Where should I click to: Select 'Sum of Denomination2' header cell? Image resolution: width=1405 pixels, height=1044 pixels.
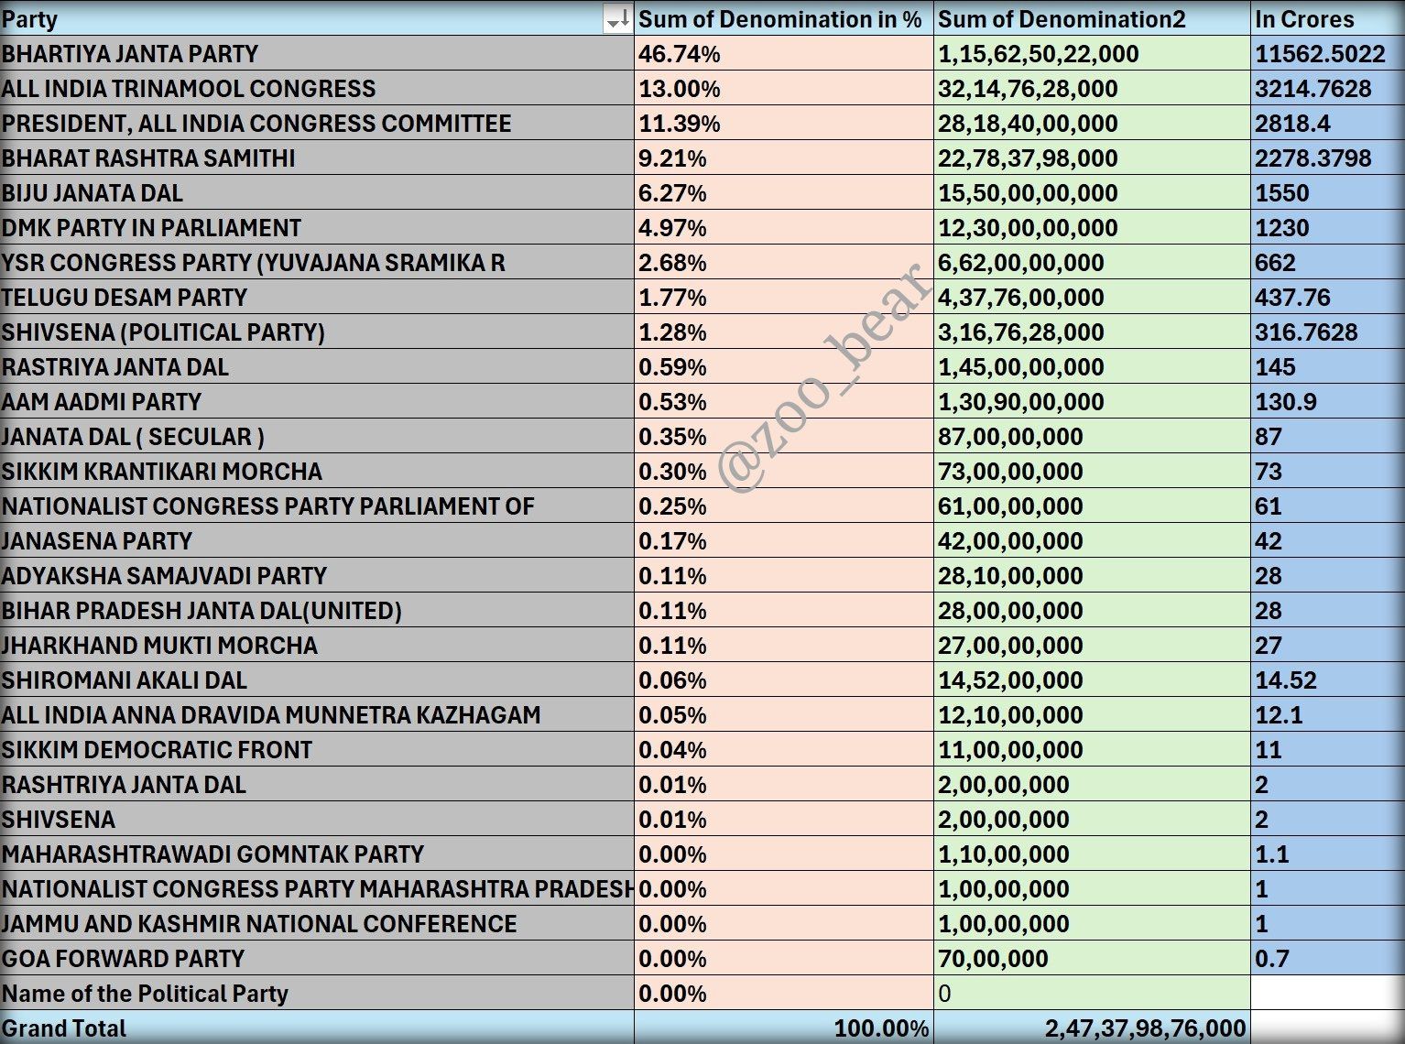[x=1093, y=18]
